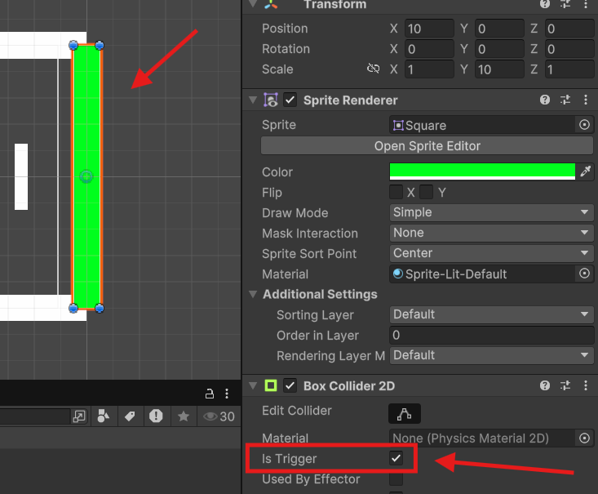Uncheck the Is Trigger checkbox
This screenshot has height=494, width=598.
(x=396, y=458)
